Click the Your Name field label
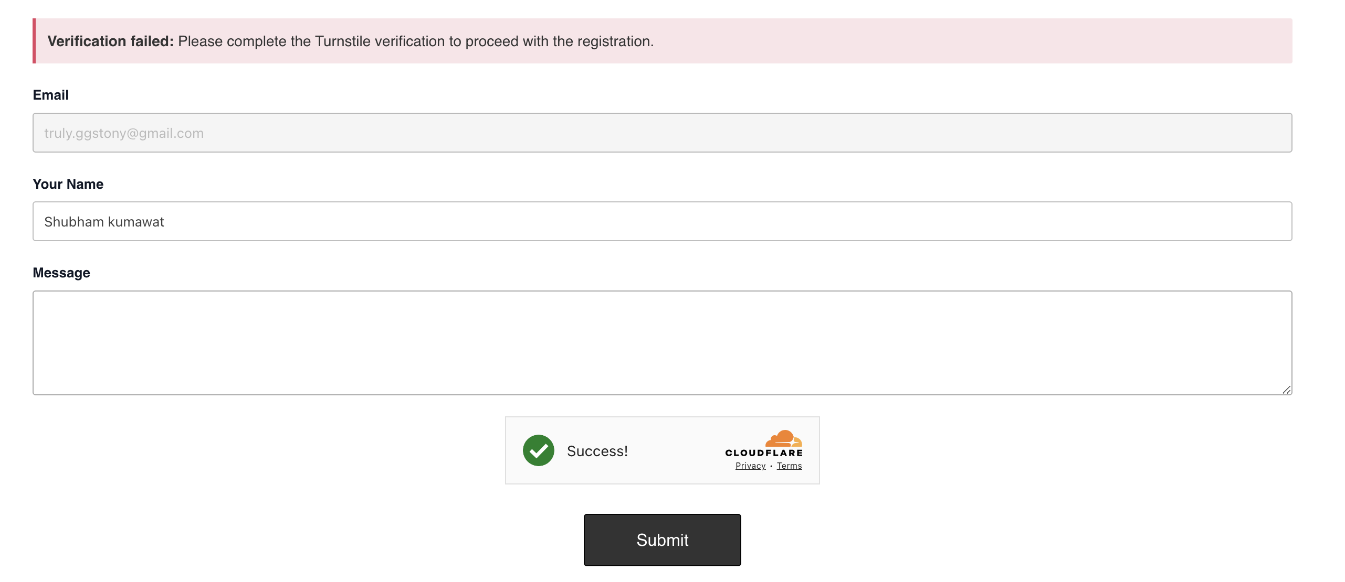1345x582 pixels. 68,184
